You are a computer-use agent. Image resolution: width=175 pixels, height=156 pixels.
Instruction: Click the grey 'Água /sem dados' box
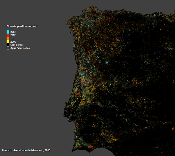click(x=8, y=48)
